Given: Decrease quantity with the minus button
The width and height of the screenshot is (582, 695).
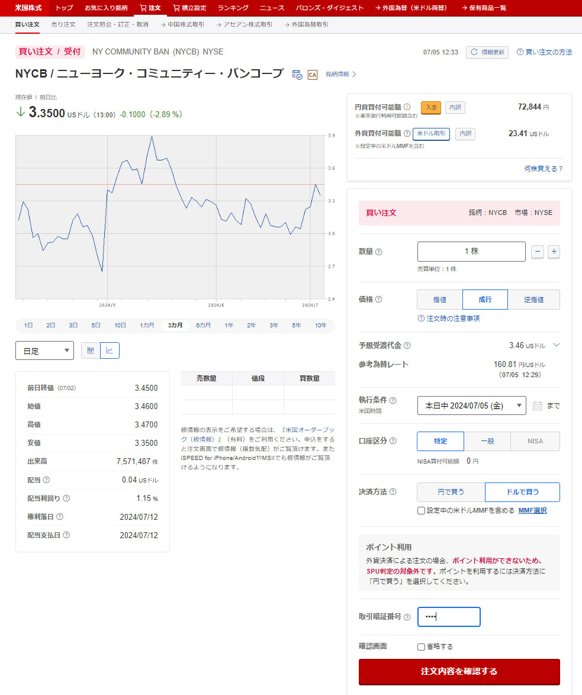Looking at the screenshot, I should click(x=538, y=252).
